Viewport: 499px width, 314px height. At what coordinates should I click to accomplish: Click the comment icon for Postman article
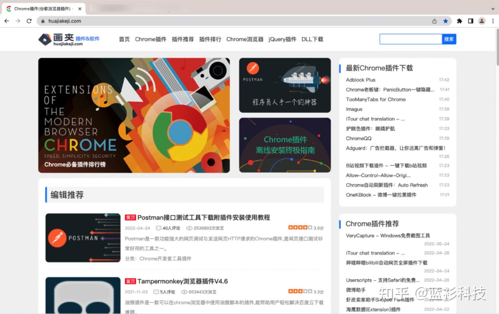tap(159, 228)
